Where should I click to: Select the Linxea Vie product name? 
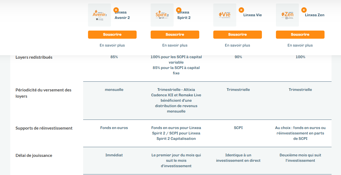pos(252,15)
